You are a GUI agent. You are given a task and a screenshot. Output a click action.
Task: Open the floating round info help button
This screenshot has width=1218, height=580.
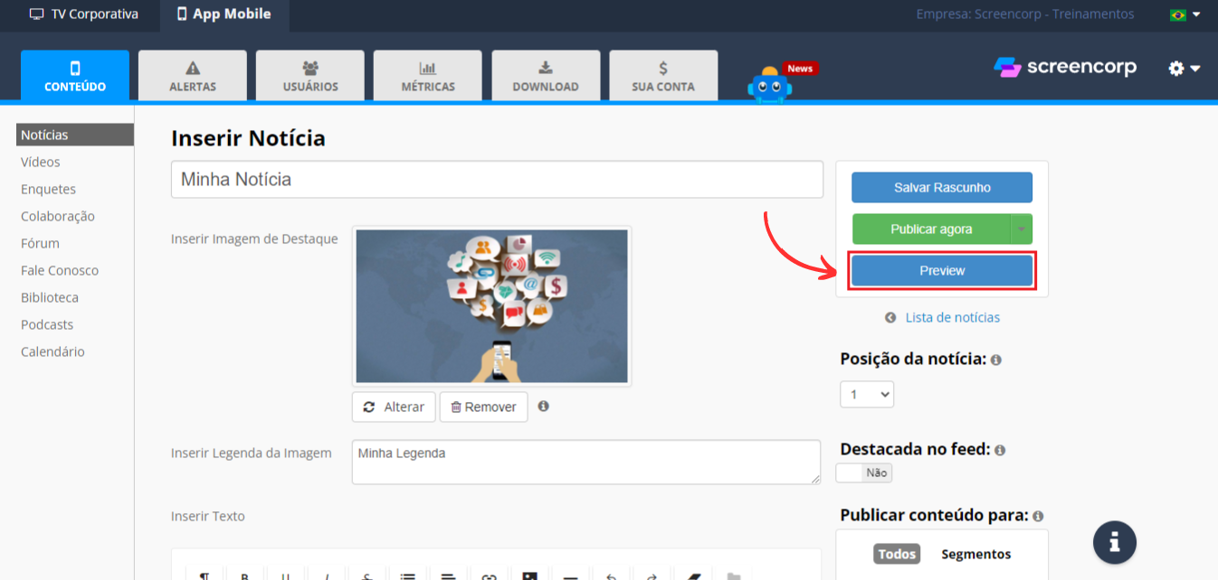pyautogui.click(x=1114, y=542)
